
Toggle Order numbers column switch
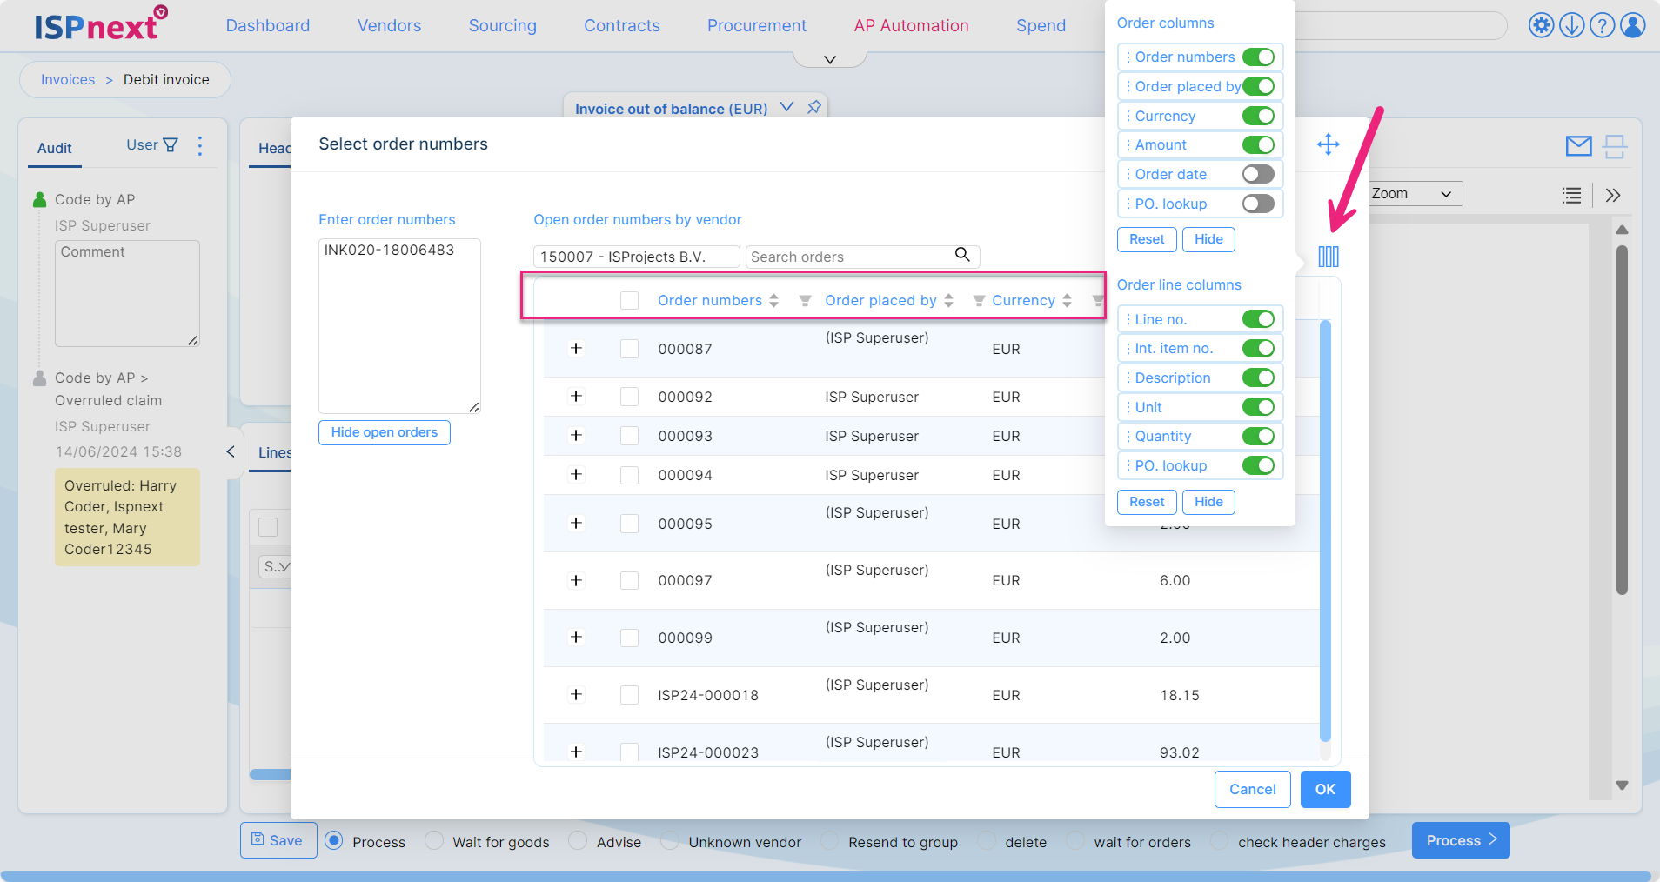(1258, 57)
